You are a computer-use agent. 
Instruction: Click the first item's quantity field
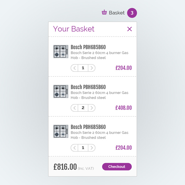point(83,68)
